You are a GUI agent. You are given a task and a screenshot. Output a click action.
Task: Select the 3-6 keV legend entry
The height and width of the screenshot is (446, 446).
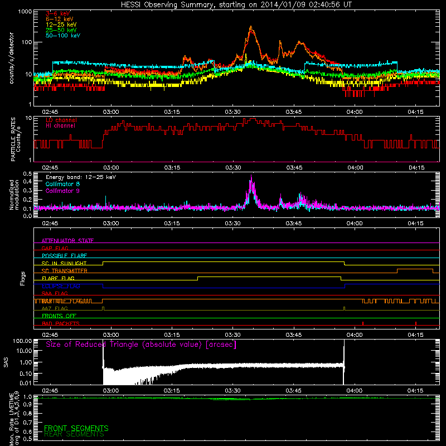coord(58,13)
